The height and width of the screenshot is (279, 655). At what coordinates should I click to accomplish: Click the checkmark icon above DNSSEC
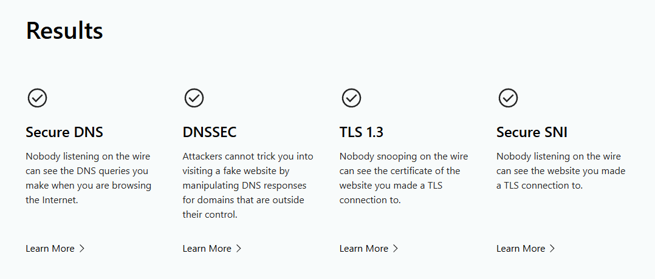click(x=194, y=98)
